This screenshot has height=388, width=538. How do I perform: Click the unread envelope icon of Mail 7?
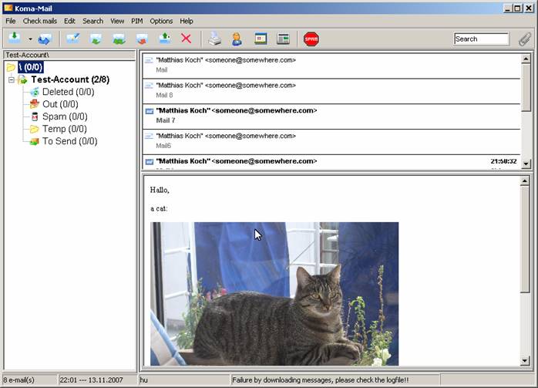(150, 111)
